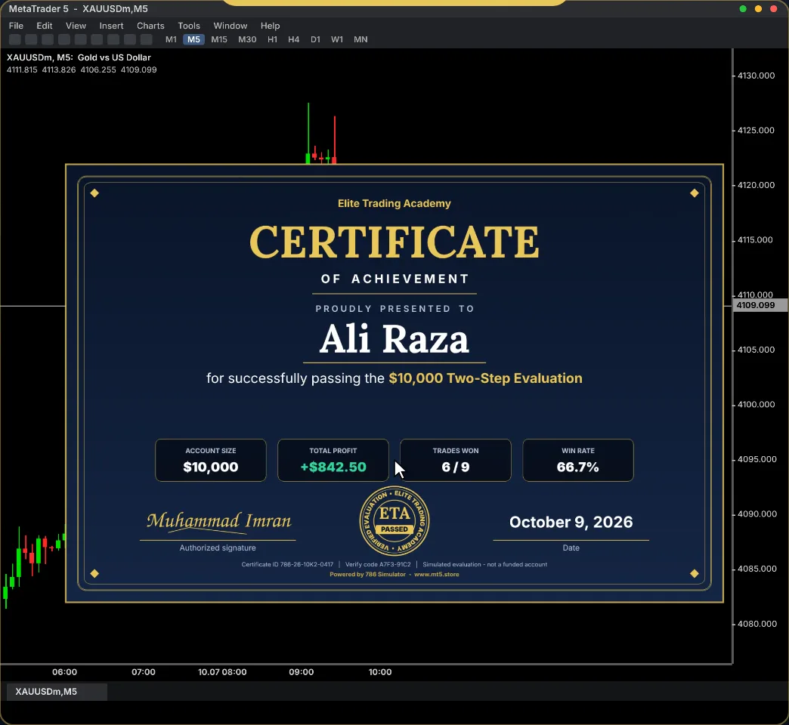Click the $10,000 Two-Step Evaluation text
789x725 pixels.
[x=486, y=378]
